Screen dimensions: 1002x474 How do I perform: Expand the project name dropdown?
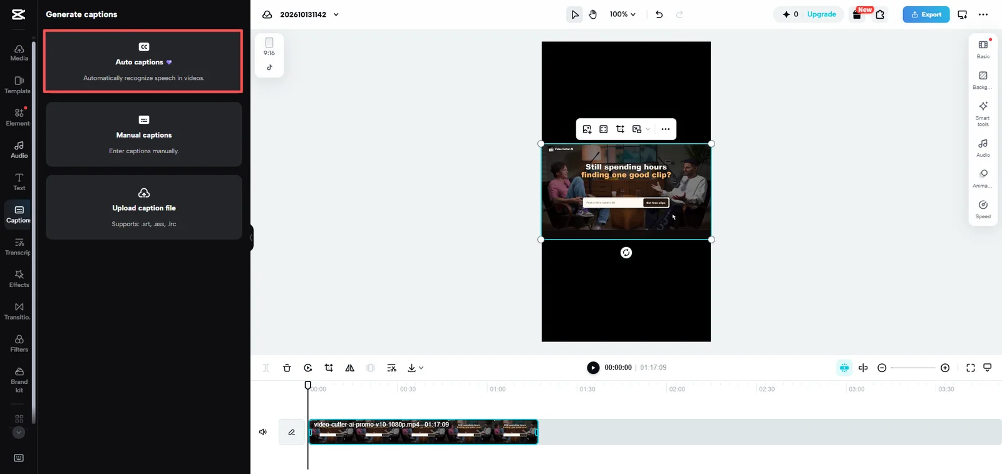coord(336,14)
